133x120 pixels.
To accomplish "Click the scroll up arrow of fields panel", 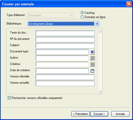I will click(100, 31).
